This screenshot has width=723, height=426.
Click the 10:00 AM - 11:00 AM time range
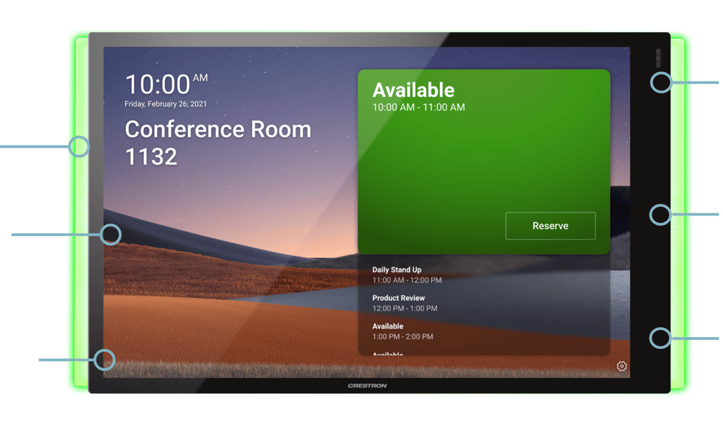tap(419, 108)
